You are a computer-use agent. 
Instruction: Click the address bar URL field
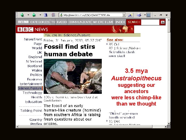point(91,15)
